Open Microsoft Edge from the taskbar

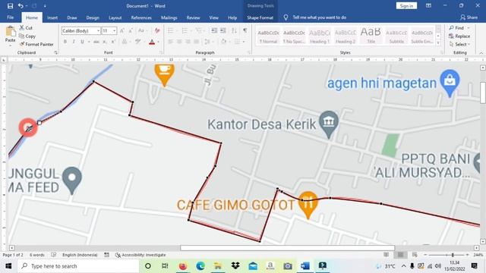(200, 266)
